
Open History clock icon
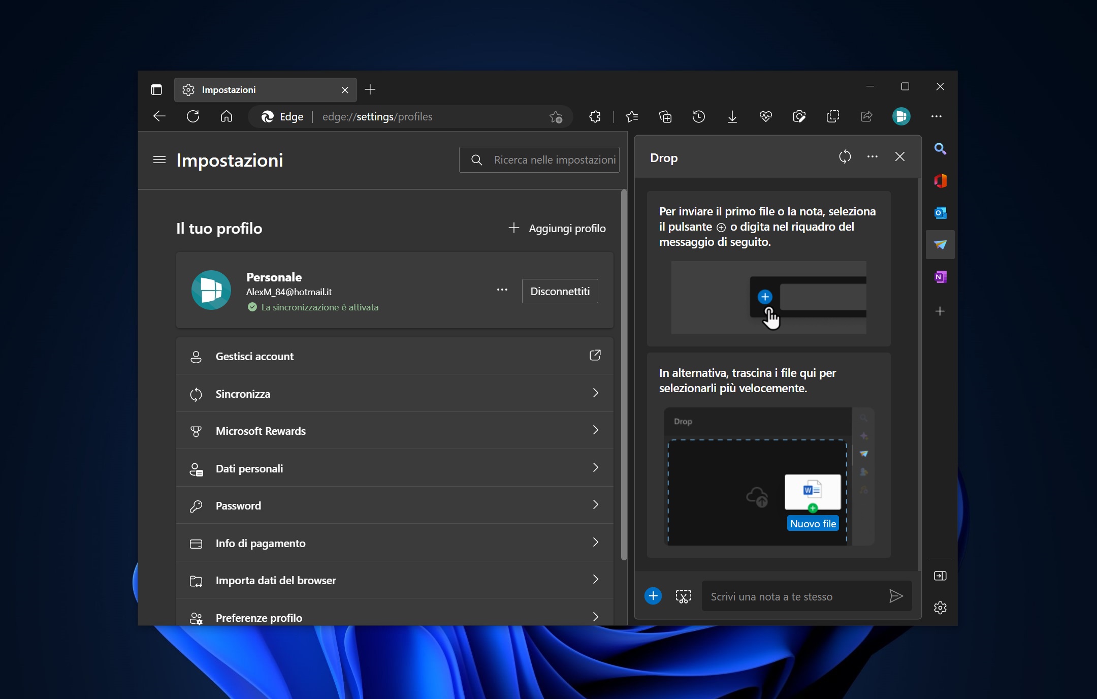[x=699, y=117]
